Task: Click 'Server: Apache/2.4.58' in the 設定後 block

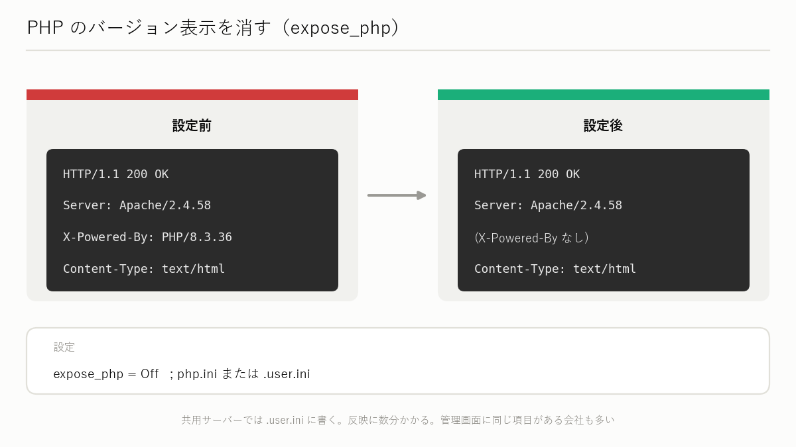Action: [x=549, y=205]
